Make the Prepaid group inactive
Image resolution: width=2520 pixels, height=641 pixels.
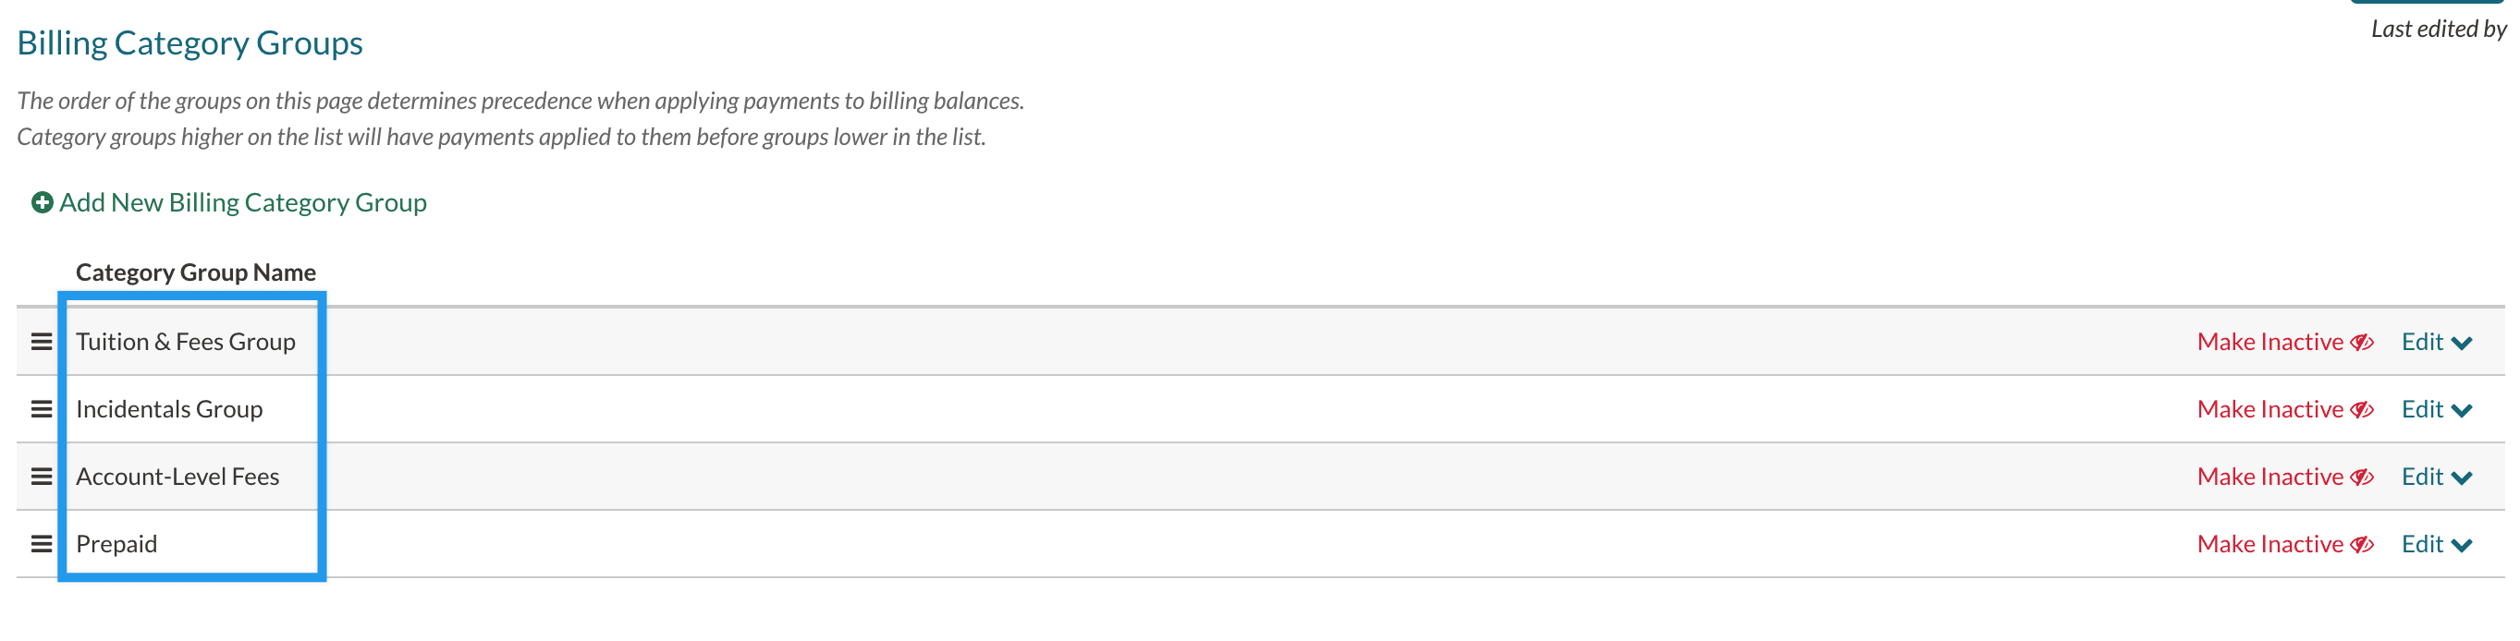coord(2284,544)
